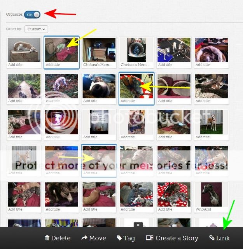The width and height of the screenshot is (243, 249).
Task: Toggle the Organize switch off
Action: 32,15
